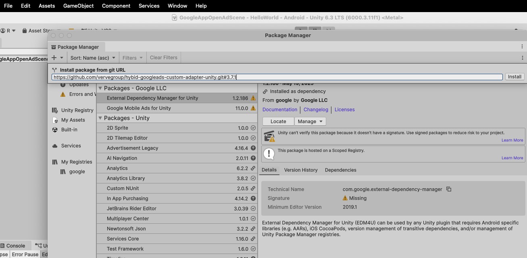Select Google Mobile Ads for Unity package
Screen dimensions: 527x258
tap(177, 108)
